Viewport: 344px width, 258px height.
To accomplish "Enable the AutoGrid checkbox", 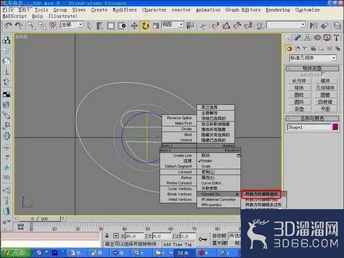I will [x=323, y=74].
